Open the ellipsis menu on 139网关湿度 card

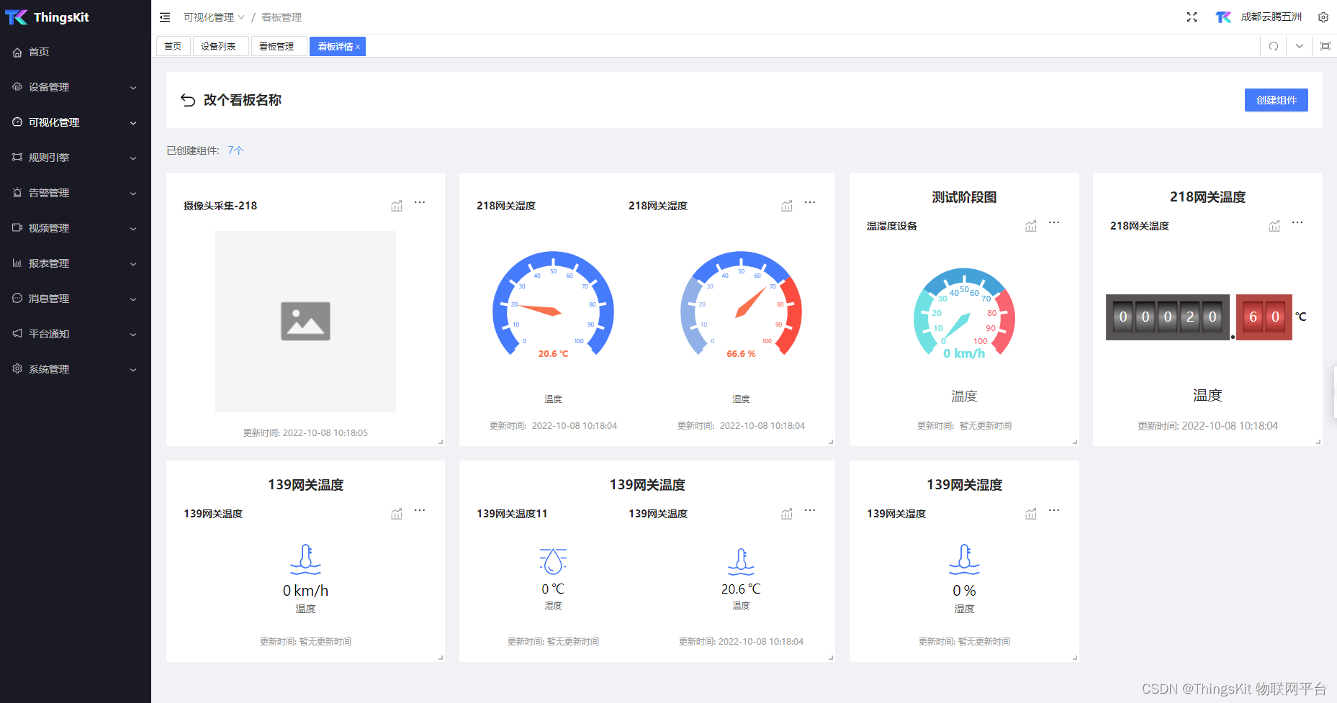point(1053,511)
